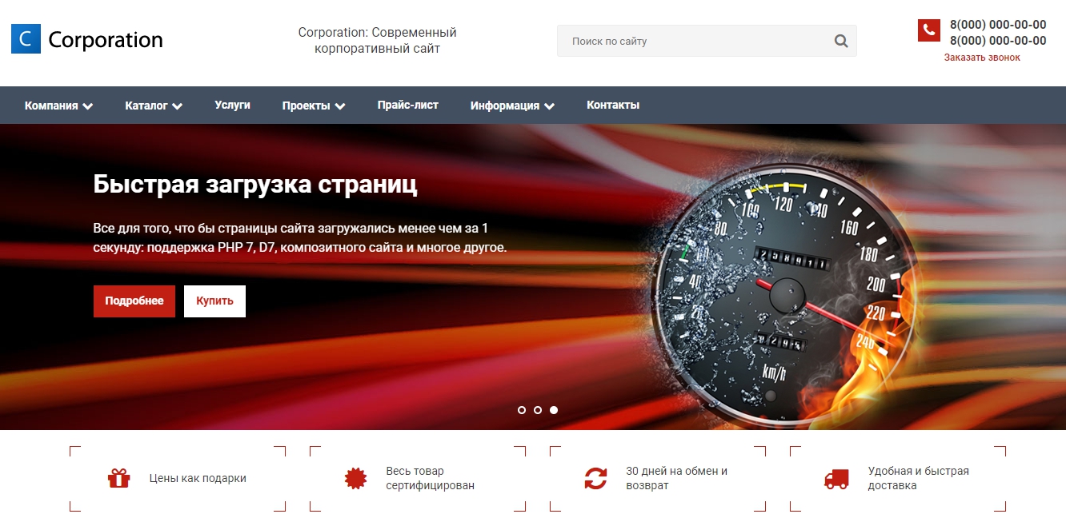Go to the Прайс-лист page
Screen dimensions: 1066x518
pos(407,105)
